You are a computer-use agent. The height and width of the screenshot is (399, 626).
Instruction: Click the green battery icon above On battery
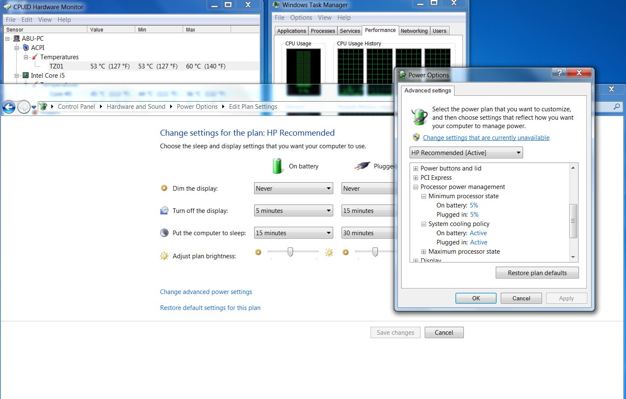tap(277, 166)
